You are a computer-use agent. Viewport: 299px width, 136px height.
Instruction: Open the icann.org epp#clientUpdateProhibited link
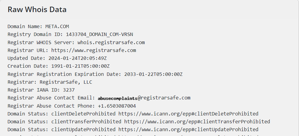(x=188, y=129)
